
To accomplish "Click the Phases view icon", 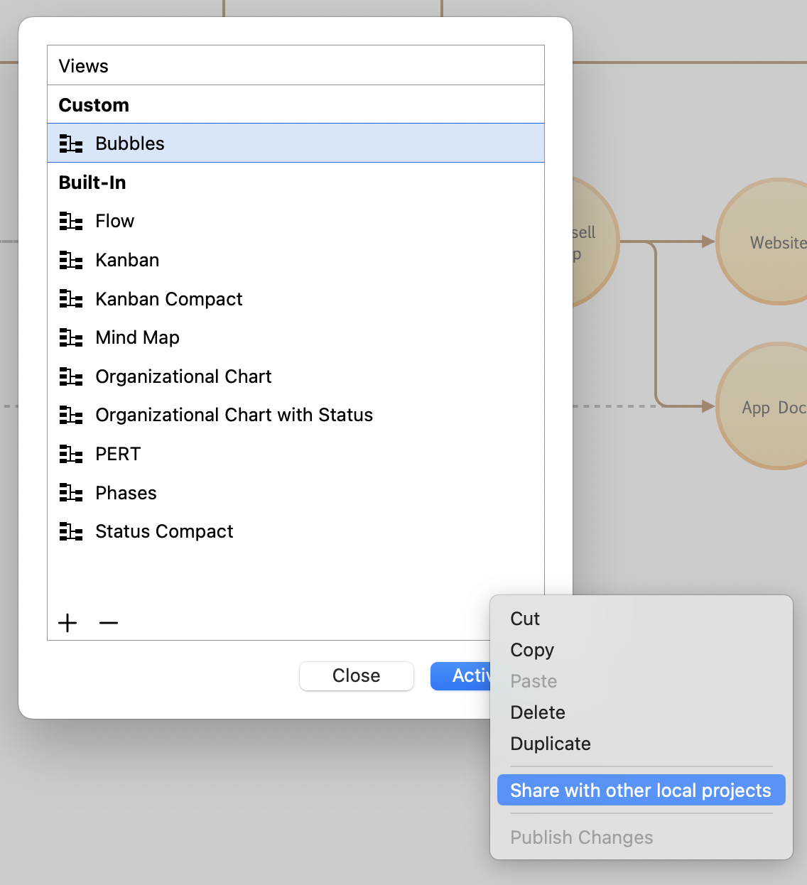I will point(71,493).
